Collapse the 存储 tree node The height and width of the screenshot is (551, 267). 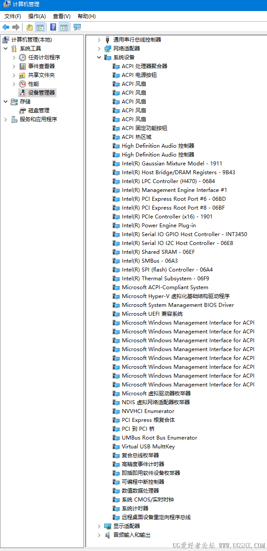(x=5, y=102)
